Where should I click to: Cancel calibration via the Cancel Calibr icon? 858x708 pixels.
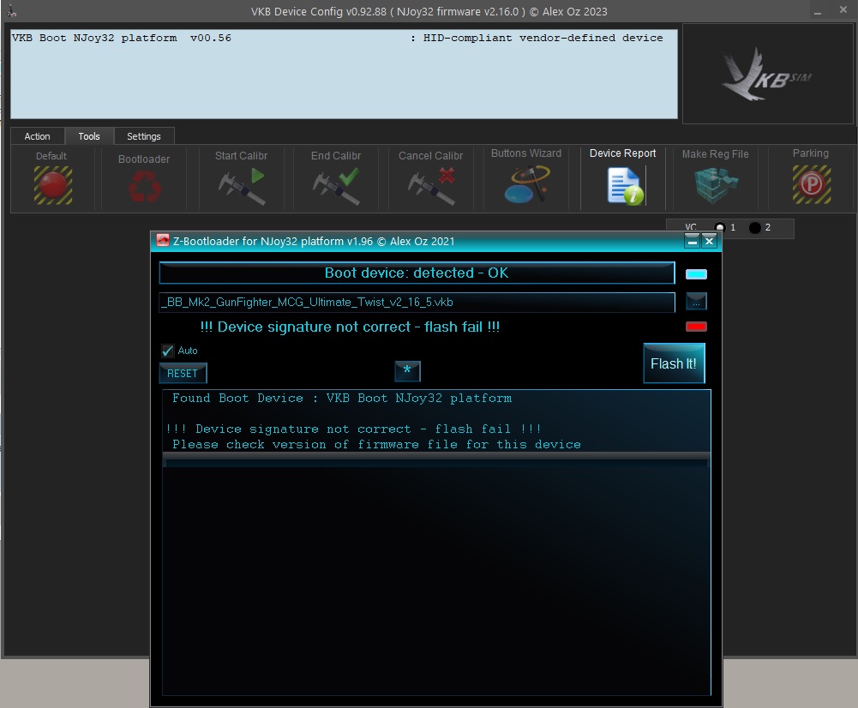click(430, 185)
